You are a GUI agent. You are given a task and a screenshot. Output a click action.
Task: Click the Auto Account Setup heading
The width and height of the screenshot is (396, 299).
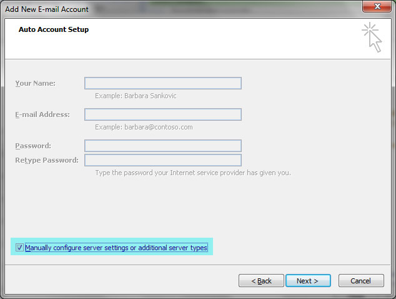pos(54,29)
